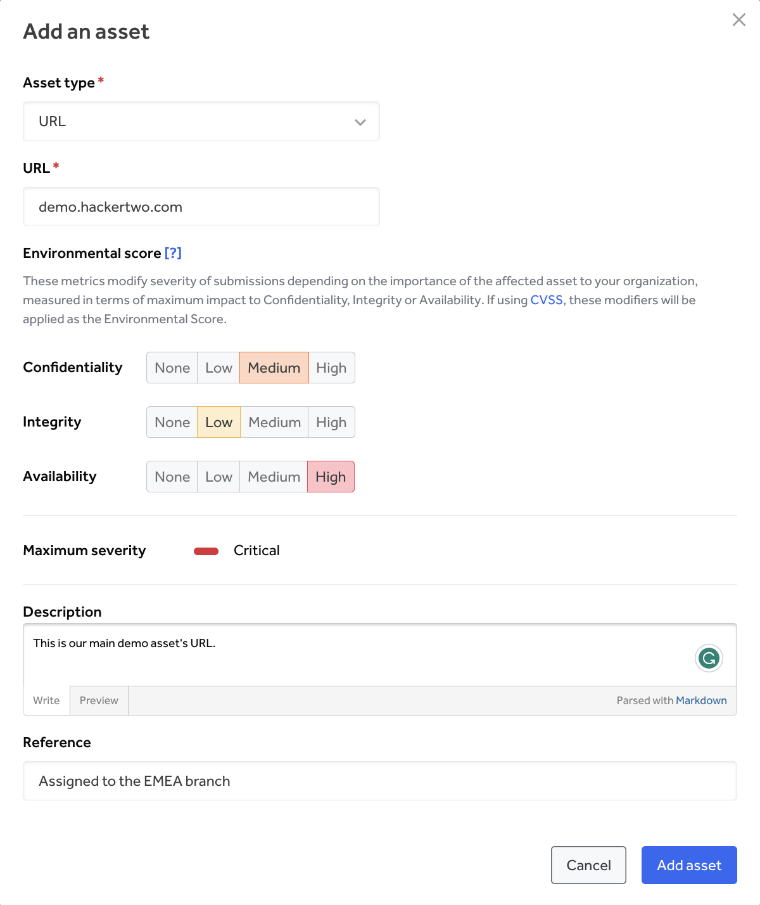The height and width of the screenshot is (905, 760).
Task: Click into the URL input field
Action: (x=201, y=207)
